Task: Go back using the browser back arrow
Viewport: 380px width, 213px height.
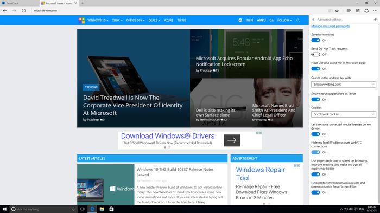Action: (5, 11)
